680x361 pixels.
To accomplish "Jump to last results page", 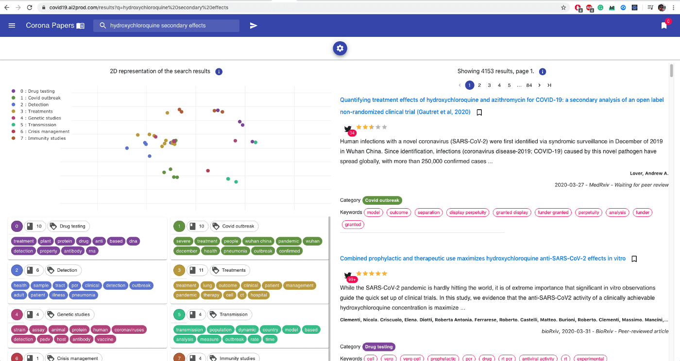I will pyautogui.click(x=549, y=85).
